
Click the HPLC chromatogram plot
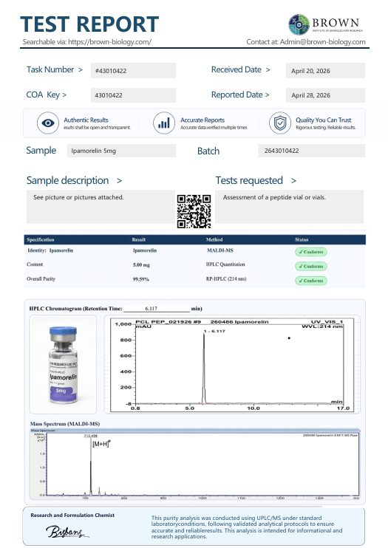tap(232, 365)
